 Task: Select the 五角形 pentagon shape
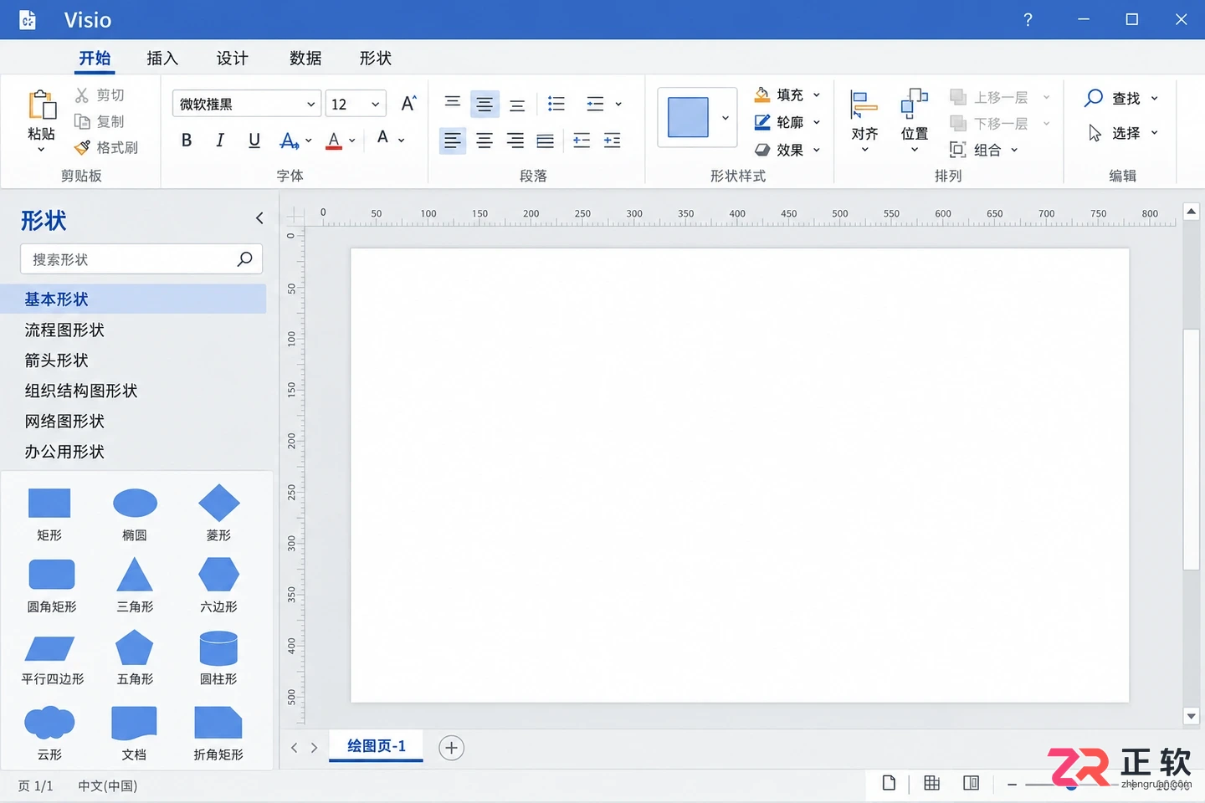click(135, 648)
